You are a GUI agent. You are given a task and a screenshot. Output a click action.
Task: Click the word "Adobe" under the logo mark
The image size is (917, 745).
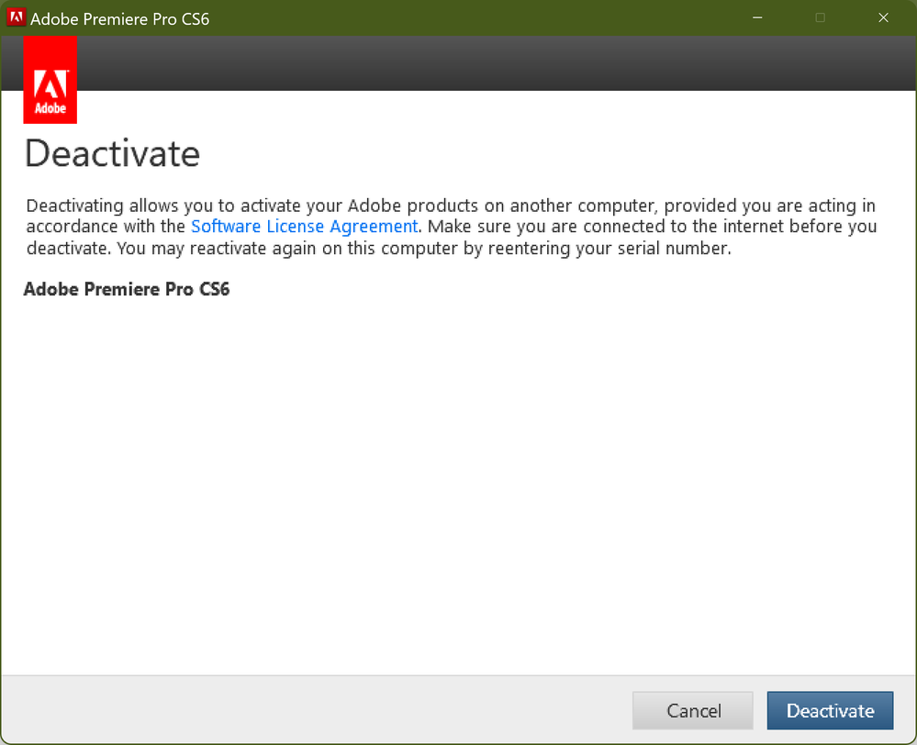[50, 108]
